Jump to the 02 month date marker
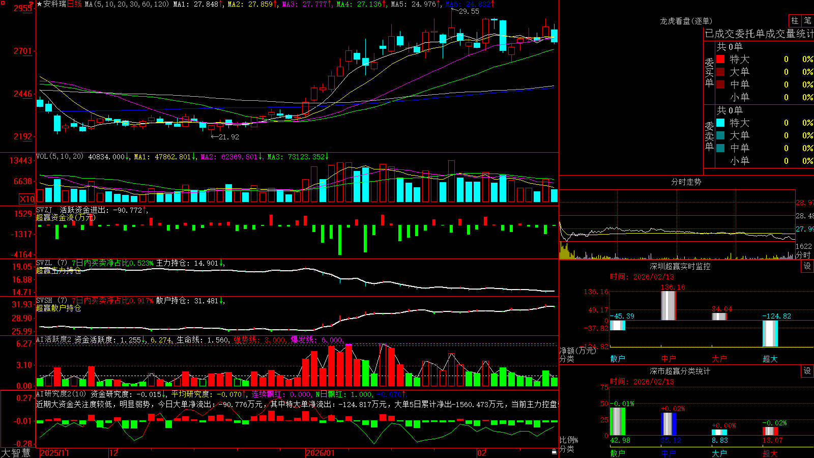 tap(482, 453)
